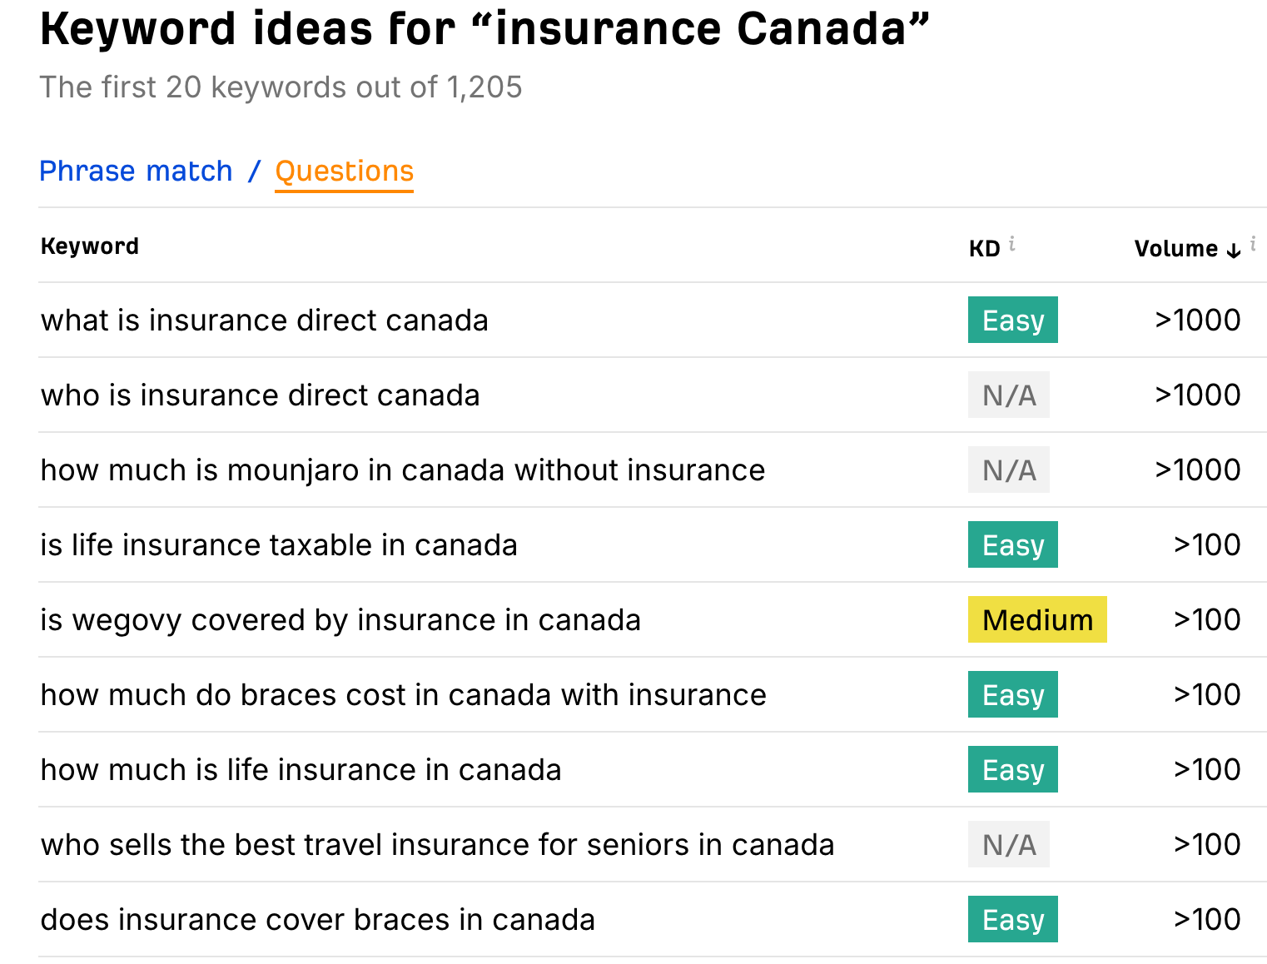Click the KD info icon
Viewport: 1267px width, 964px height.
pos(1012,244)
